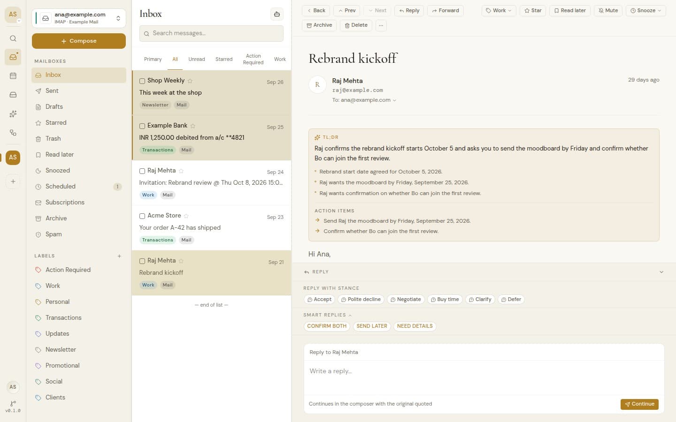Open calendar icon in left rail
This screenshot has height=422, width=676.
point(13,76)
